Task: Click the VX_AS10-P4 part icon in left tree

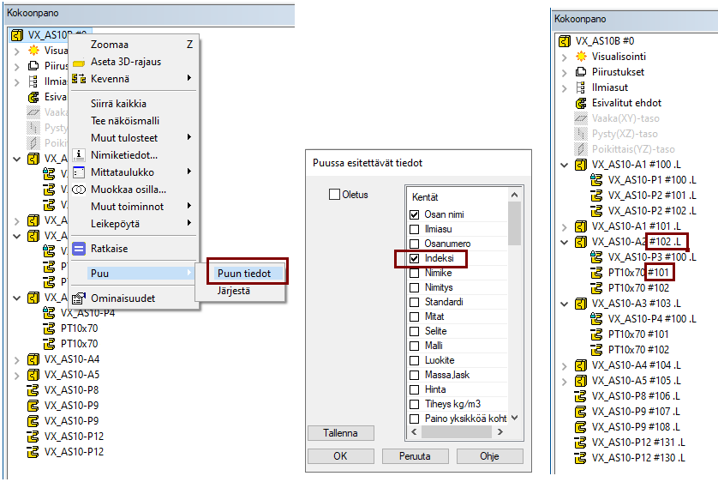Action: pyautogui.click(x=49, y=313)
